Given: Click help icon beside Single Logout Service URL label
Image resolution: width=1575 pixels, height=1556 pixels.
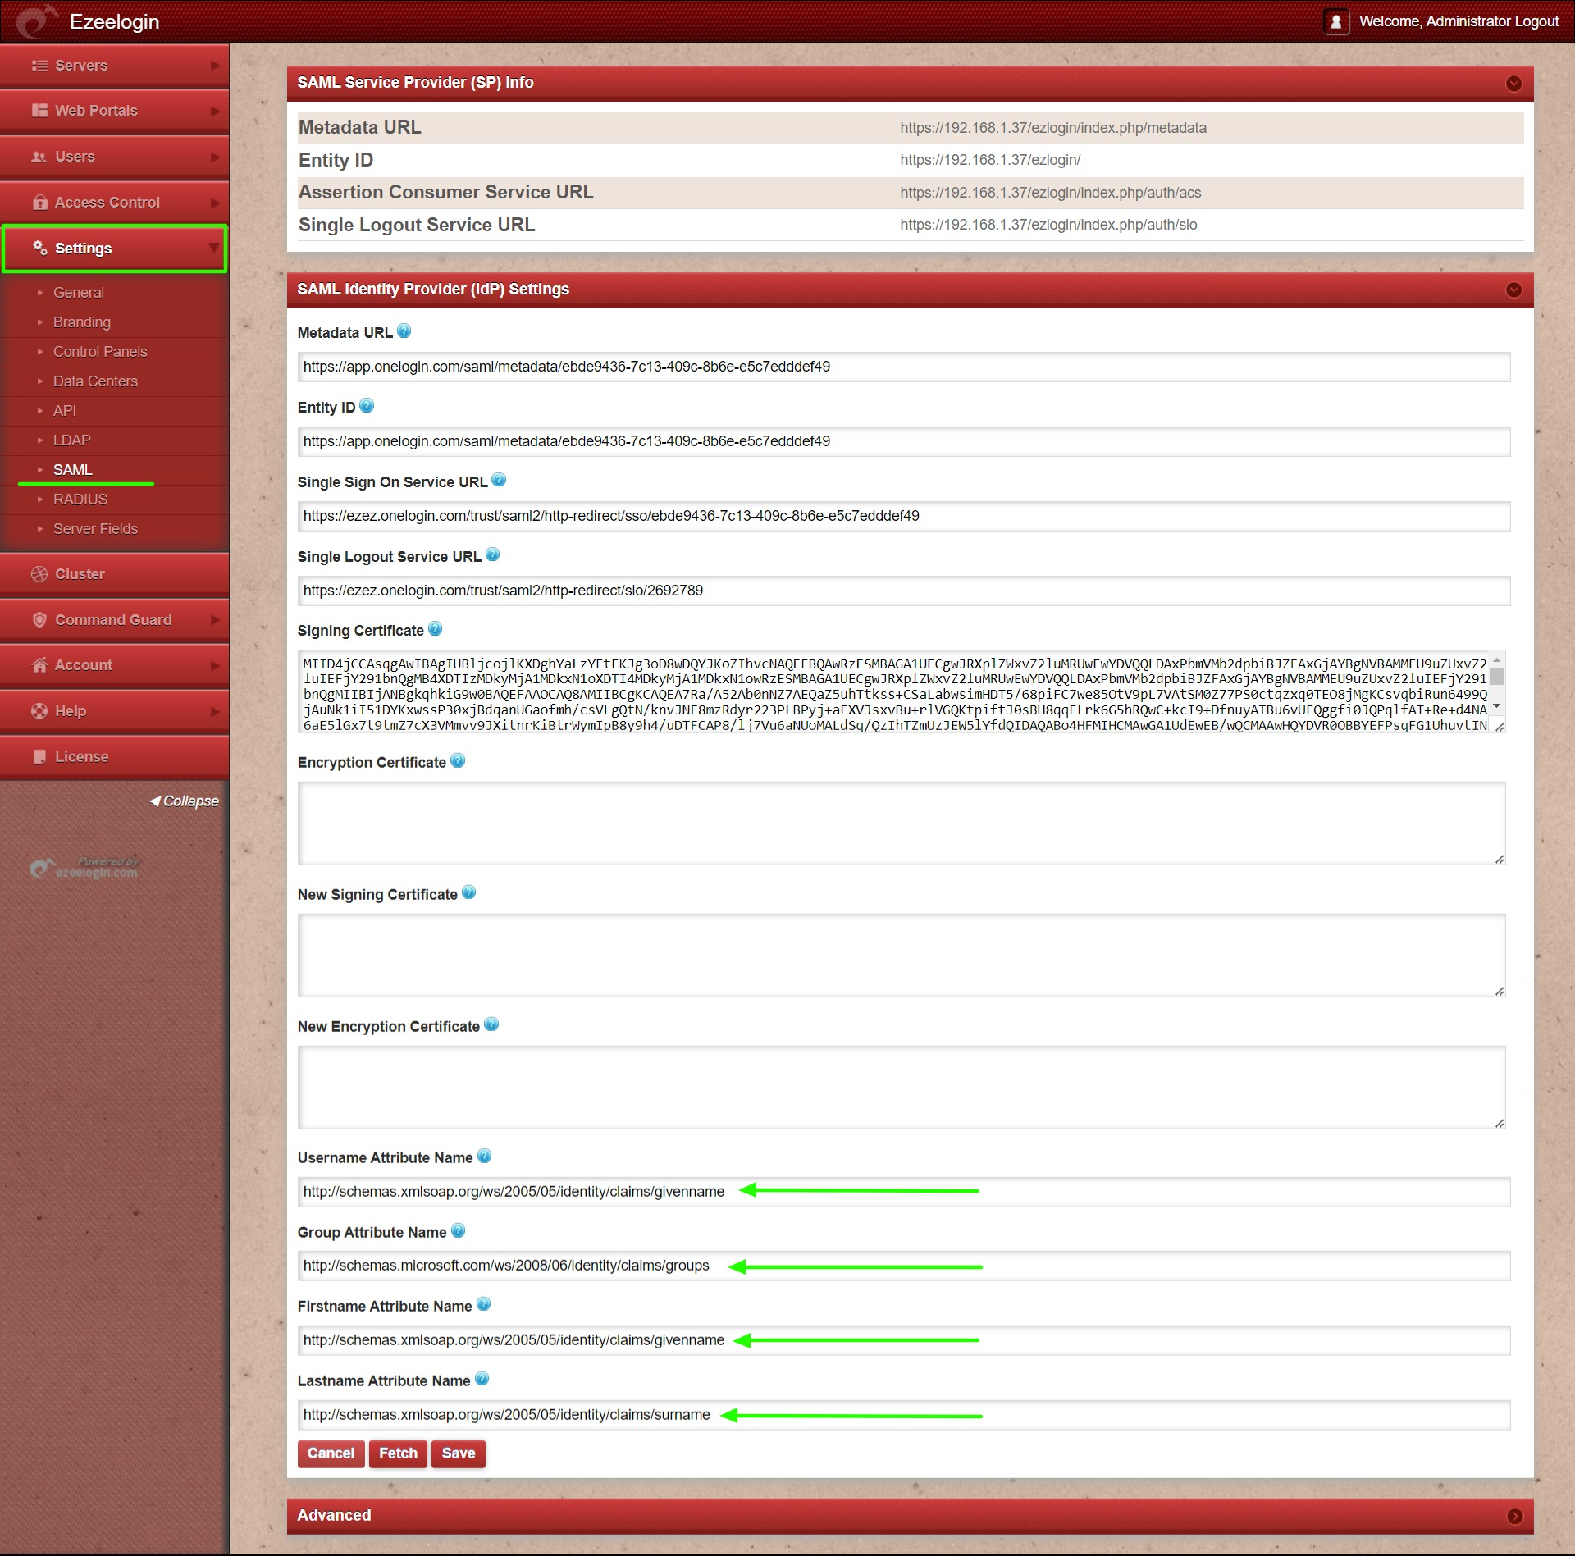Looking at the screenshot, I should coord(493,555).
